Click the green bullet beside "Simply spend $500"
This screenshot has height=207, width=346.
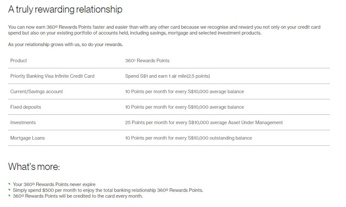pos(9,190)
